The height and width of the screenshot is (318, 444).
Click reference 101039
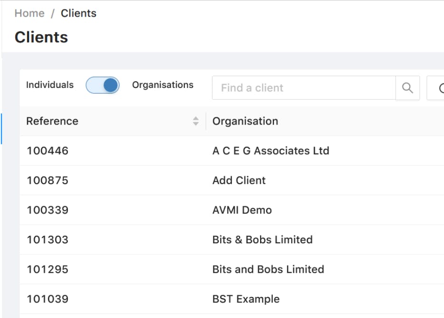click(48, 299)
